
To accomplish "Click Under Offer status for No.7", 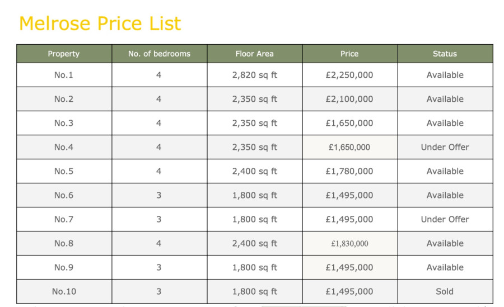I will [x=445, y=219].
